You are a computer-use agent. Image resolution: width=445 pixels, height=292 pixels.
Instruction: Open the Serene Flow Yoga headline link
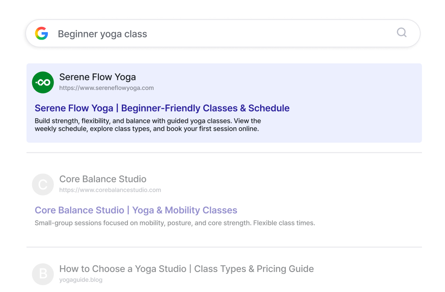(x=162, y=108)
